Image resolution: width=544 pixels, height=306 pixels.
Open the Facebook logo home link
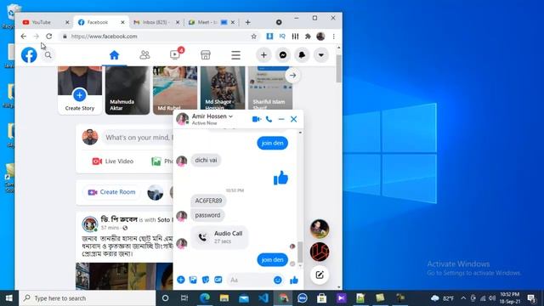pos(29,54)
